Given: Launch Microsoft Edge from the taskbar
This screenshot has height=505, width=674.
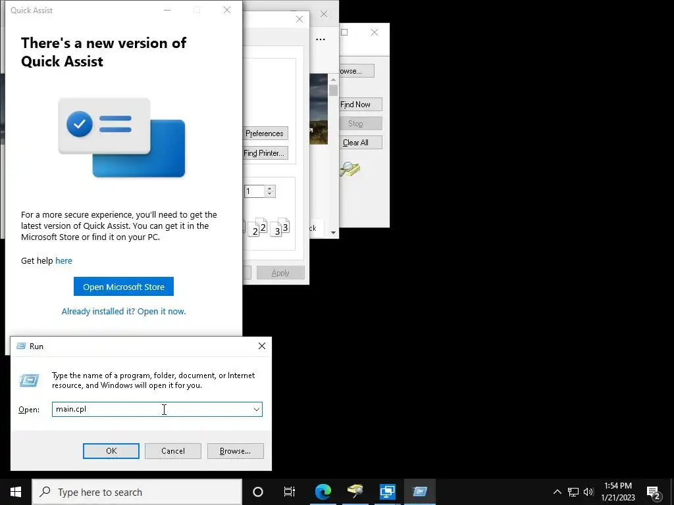Looking at the screenshot, I should click(323, 492).
